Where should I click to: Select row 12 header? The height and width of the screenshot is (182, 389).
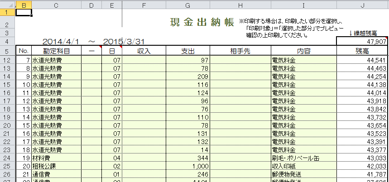pyautogui.click(x=7, y=60)
